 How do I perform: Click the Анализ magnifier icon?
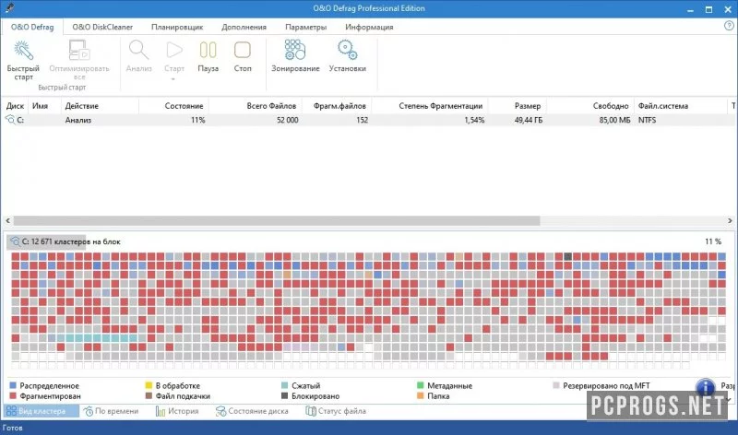click(x=139, y=50)
